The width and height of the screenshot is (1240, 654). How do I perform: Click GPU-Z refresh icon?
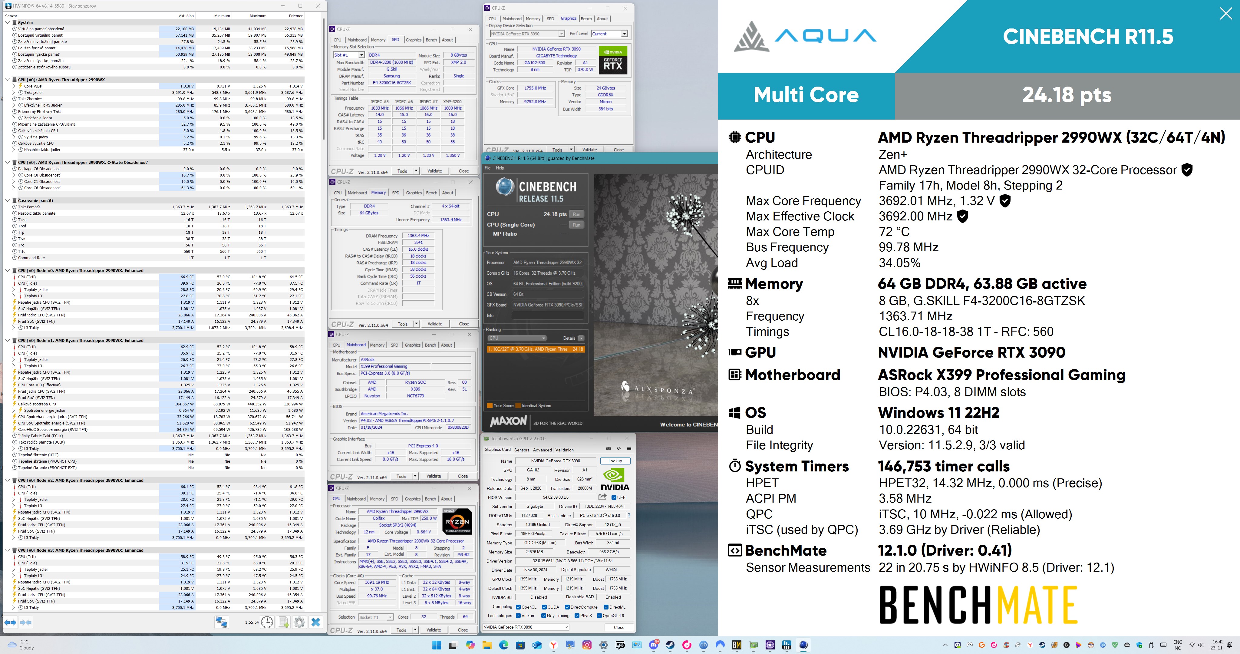pyautogui.click(x=619, y=448)
